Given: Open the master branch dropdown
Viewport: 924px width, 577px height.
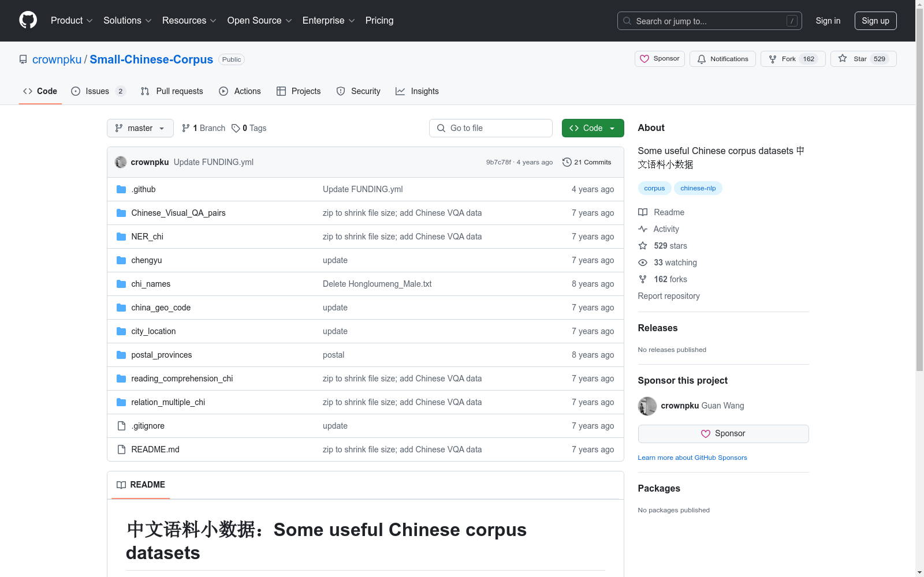Looking at the screenshot, I should pos(140,128).
